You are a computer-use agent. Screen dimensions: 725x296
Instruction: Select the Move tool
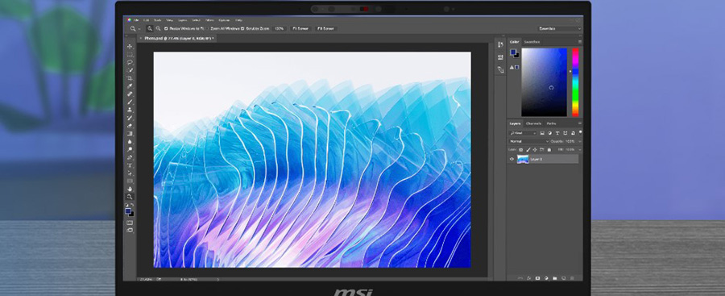tap(130, 46)
